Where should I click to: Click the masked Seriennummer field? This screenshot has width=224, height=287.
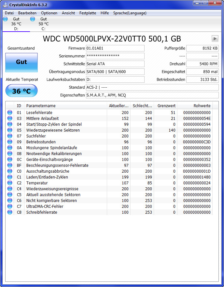click(x=115, y=56)
